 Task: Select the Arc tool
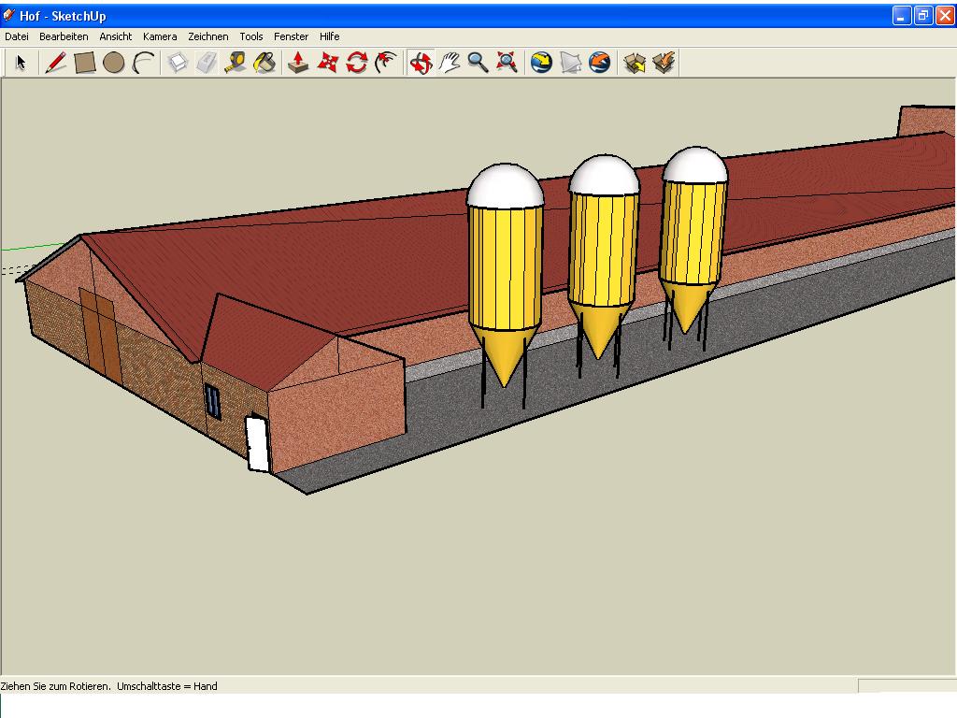[143, 63]
